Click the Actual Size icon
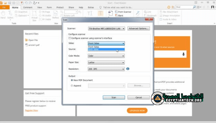Viewport: 216px width, 123px height. coord(34,14)
